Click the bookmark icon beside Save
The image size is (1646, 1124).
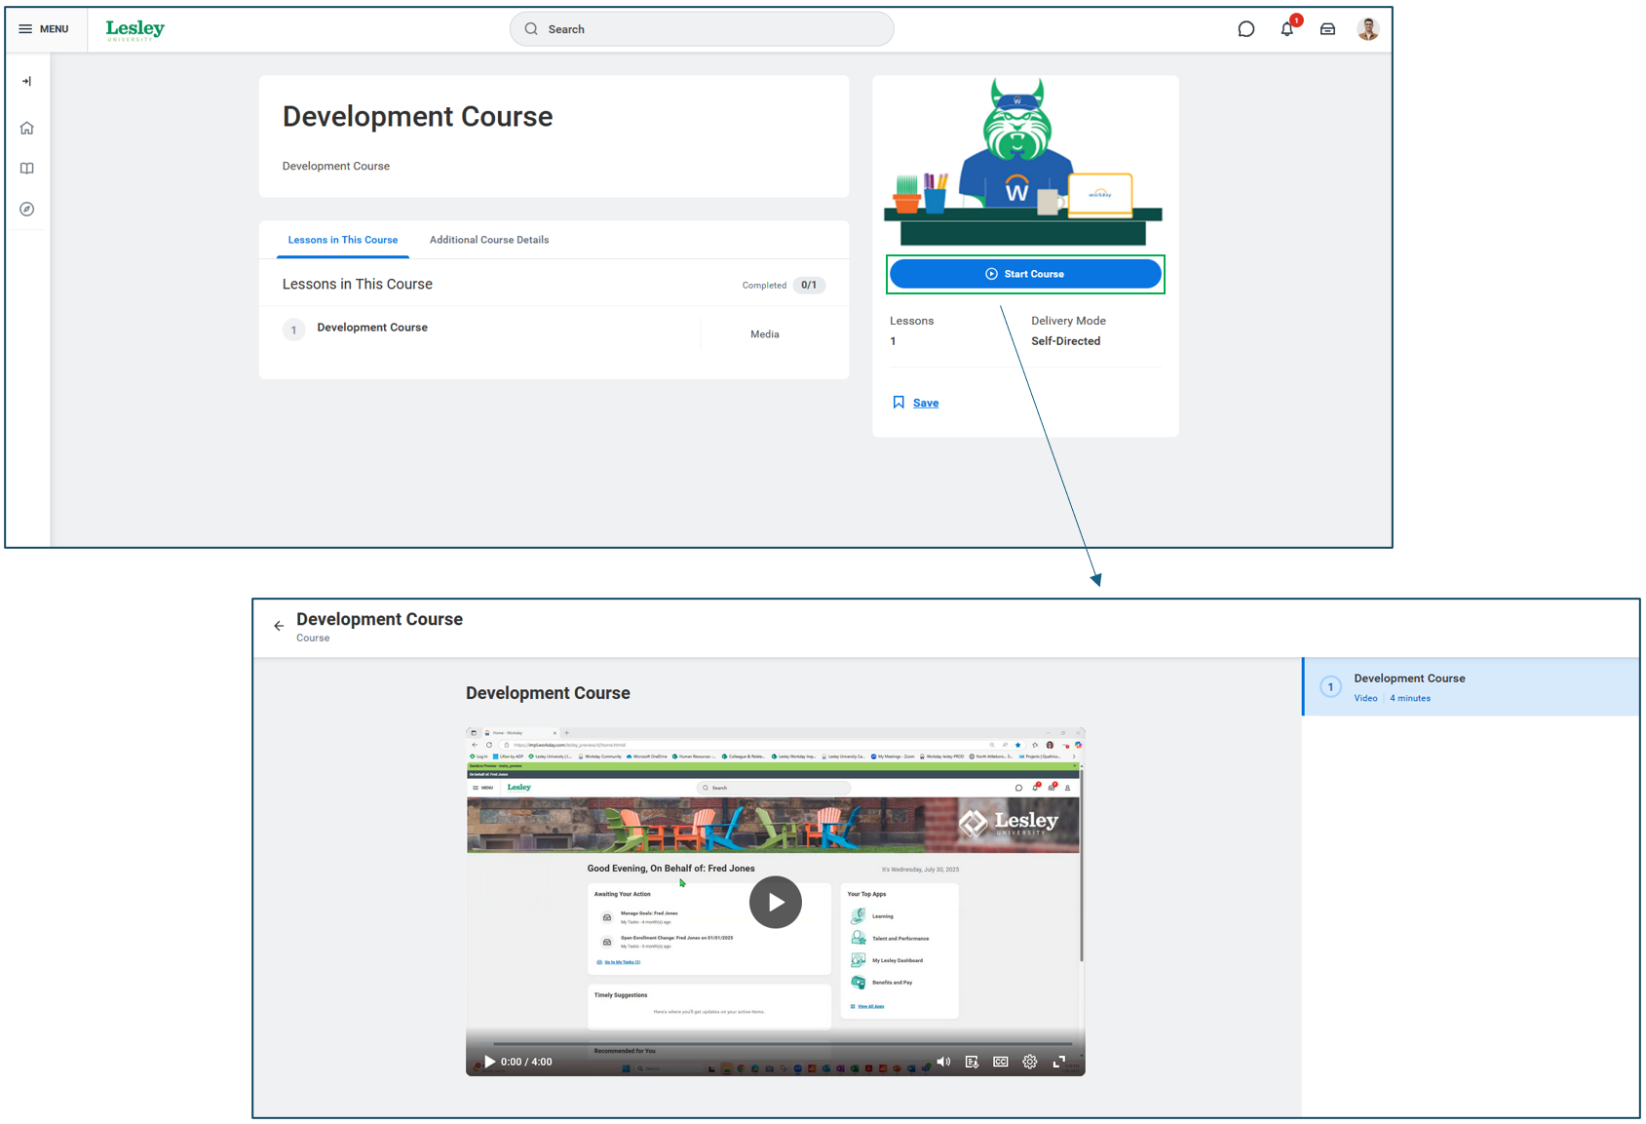pyautogui.click(x=899, y=403)
